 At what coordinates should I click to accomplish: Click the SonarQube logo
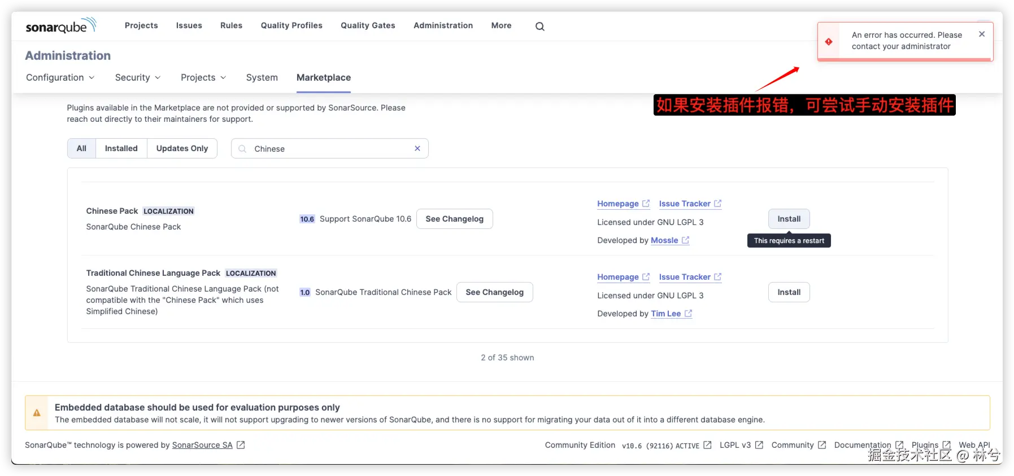[x=61, y=25]
